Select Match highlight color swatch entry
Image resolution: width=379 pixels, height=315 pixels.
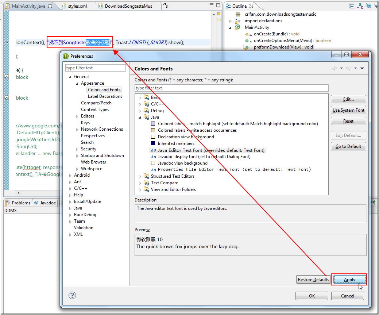(x=153, y=124)
